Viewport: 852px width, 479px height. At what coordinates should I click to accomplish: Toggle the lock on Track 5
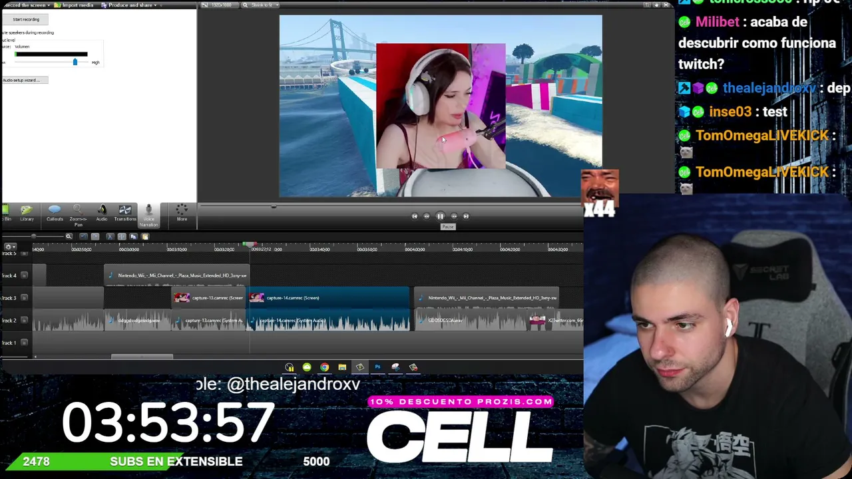pyautogui.click(x=25, y=254)
